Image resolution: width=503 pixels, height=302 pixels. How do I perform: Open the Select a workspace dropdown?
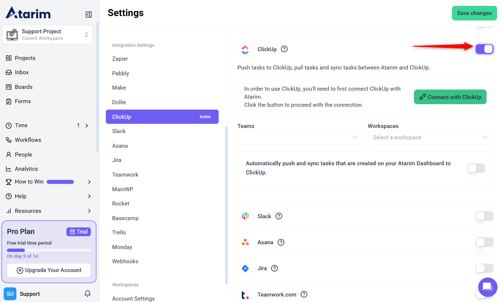pos(430,137)
